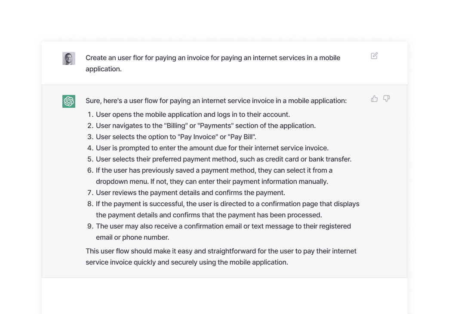Click the "Pay Bill" text in step 3
449x314 pixels.
(242, 137)
